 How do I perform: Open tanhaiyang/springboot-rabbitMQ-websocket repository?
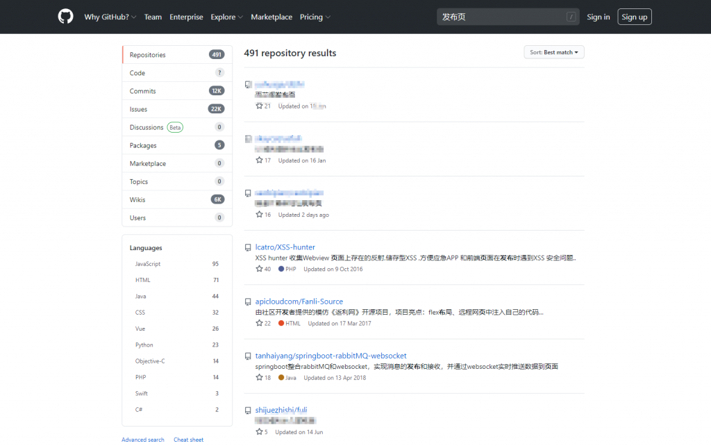331,356
